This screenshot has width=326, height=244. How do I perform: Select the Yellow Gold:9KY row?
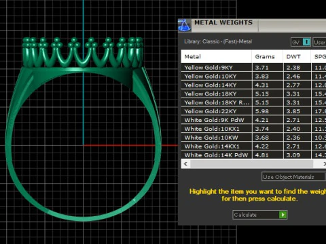pyautogui.click(x=253, y=68)
